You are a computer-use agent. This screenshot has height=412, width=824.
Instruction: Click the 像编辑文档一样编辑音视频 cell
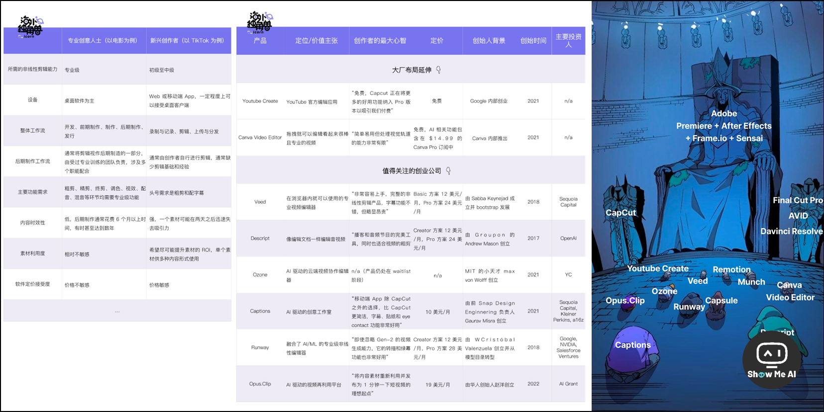(316, 239)
